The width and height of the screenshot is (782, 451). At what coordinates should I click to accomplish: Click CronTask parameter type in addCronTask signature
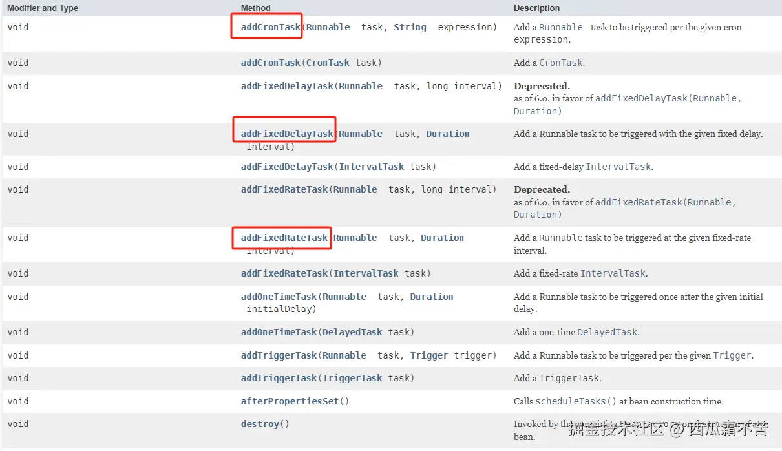pos(328,63)
